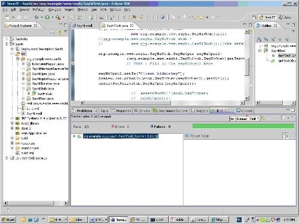Click the Open Perspective icon

pyautogui.click(x=254, y=17)
